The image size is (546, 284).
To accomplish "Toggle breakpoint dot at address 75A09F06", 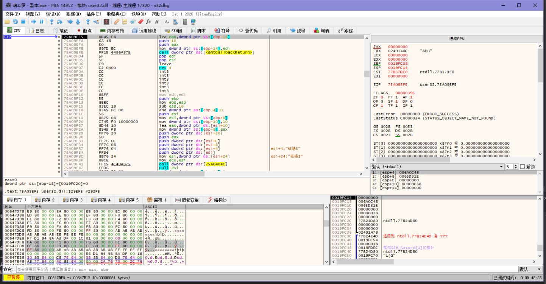I will pyautogui.click(x=59, y=64).
